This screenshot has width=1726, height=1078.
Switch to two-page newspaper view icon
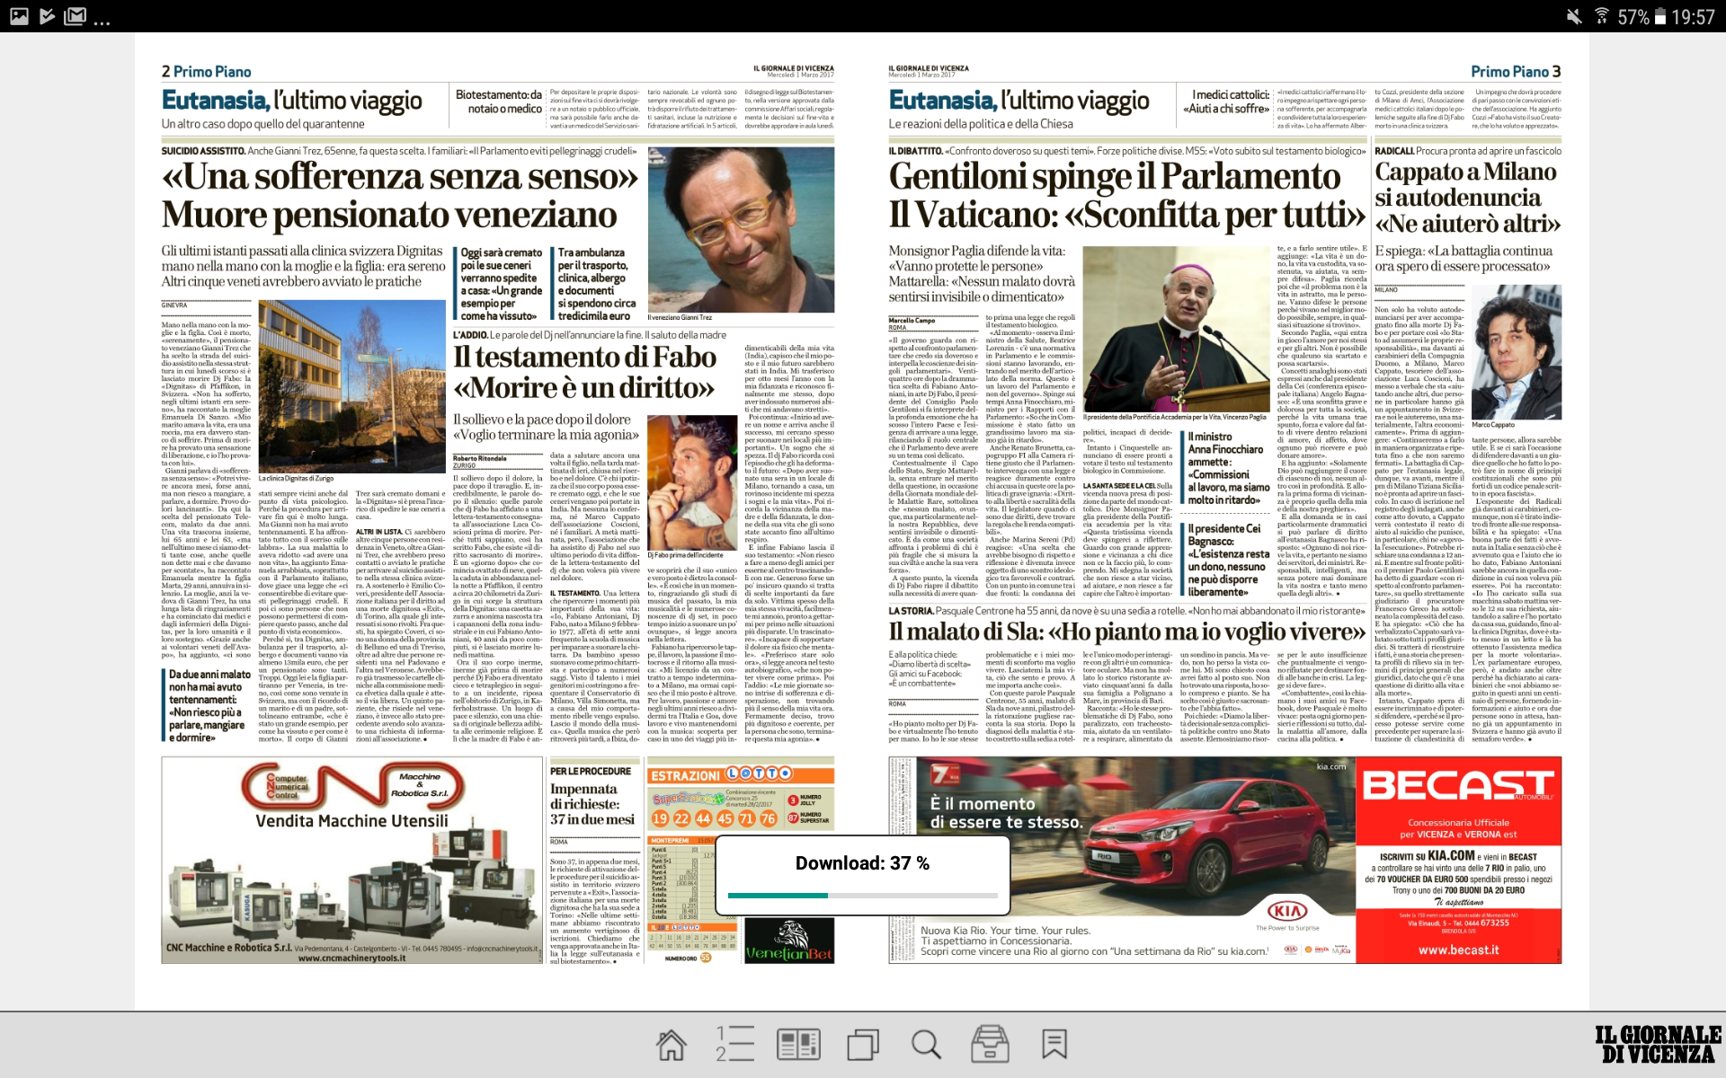(x=798, y=1045)
